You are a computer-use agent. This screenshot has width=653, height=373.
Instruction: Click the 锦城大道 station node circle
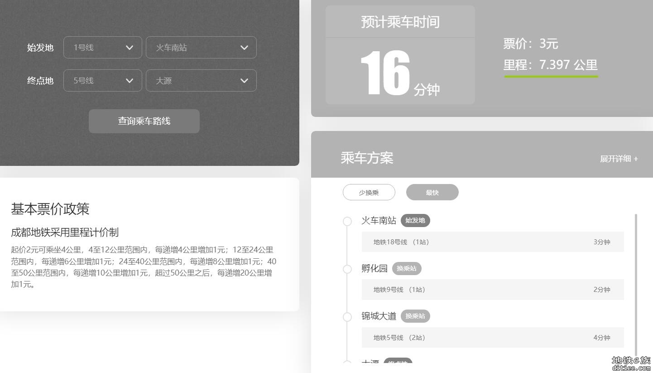point(347,317)
